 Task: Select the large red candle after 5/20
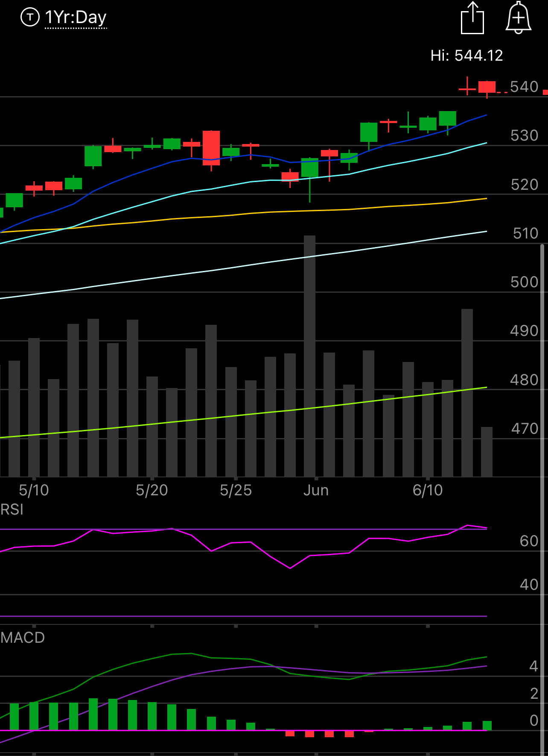211,148
